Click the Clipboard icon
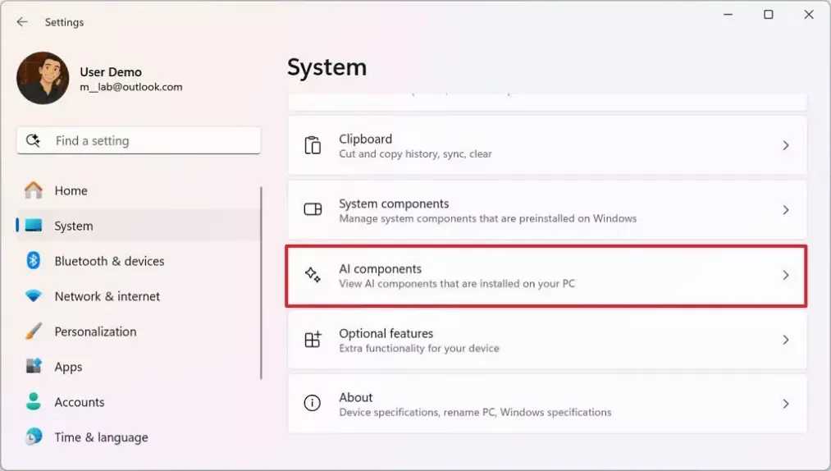 coord(313,145)
